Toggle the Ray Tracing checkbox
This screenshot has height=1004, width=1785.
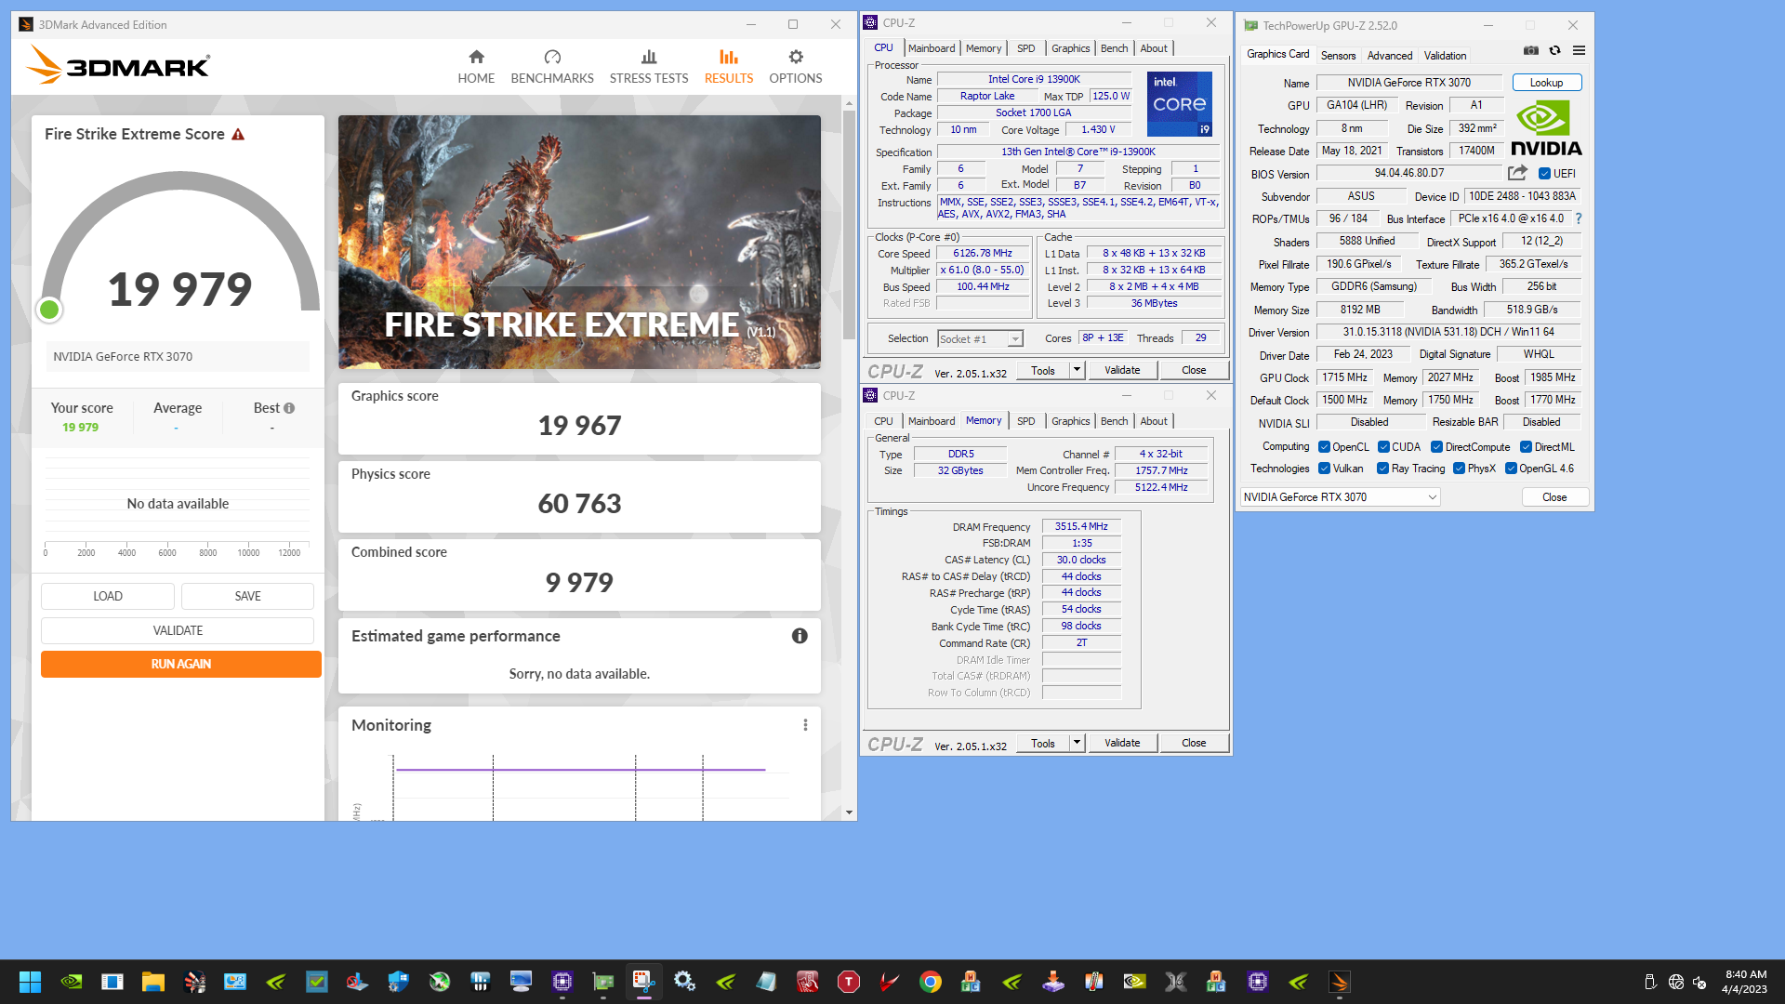point(1382,469)
